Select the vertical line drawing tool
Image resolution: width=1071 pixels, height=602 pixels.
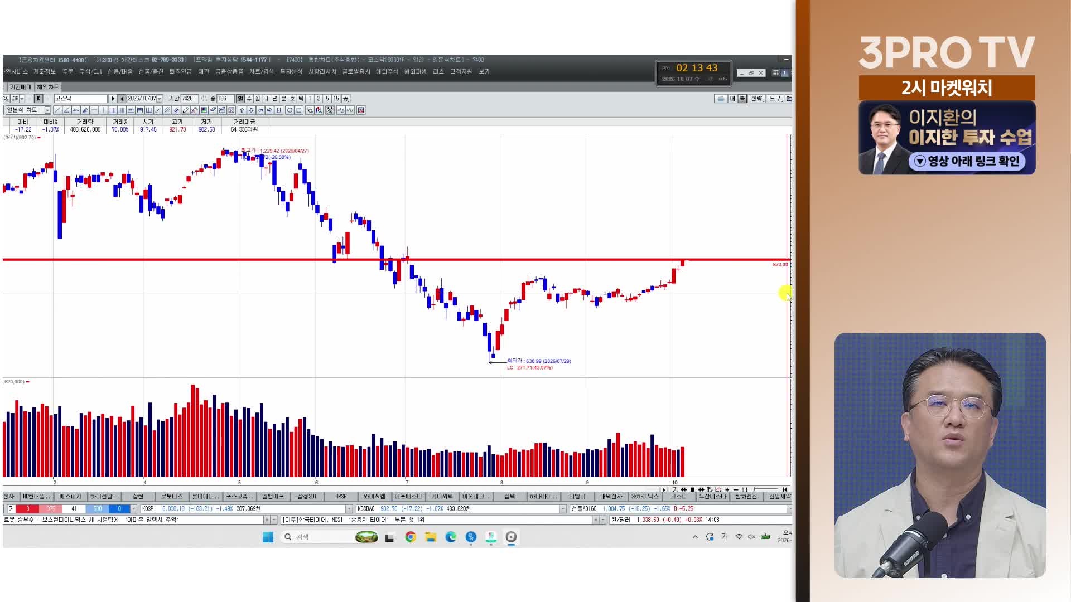[103, 110]
